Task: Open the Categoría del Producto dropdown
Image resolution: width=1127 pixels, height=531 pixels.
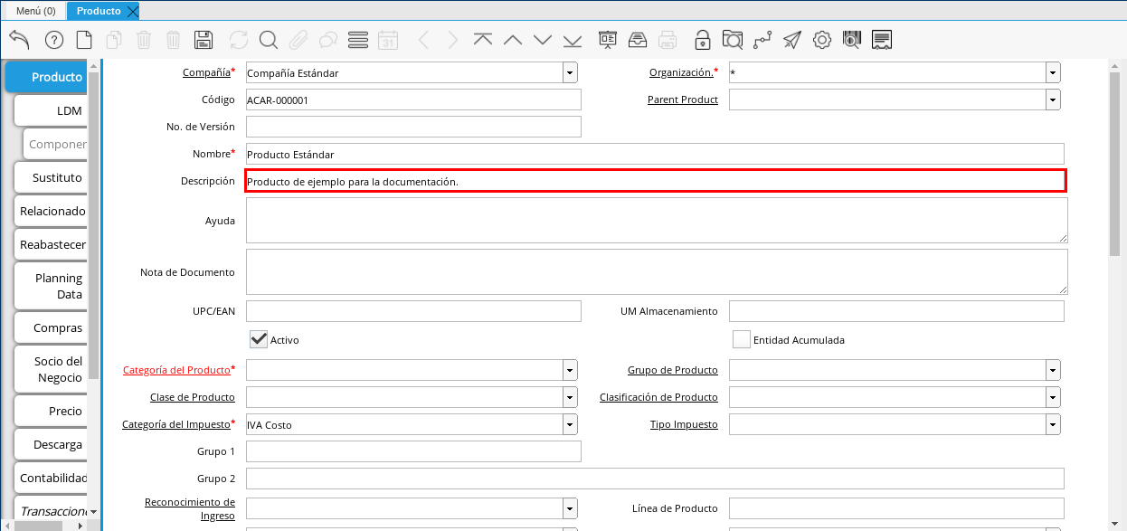Action: click(570, 370)
